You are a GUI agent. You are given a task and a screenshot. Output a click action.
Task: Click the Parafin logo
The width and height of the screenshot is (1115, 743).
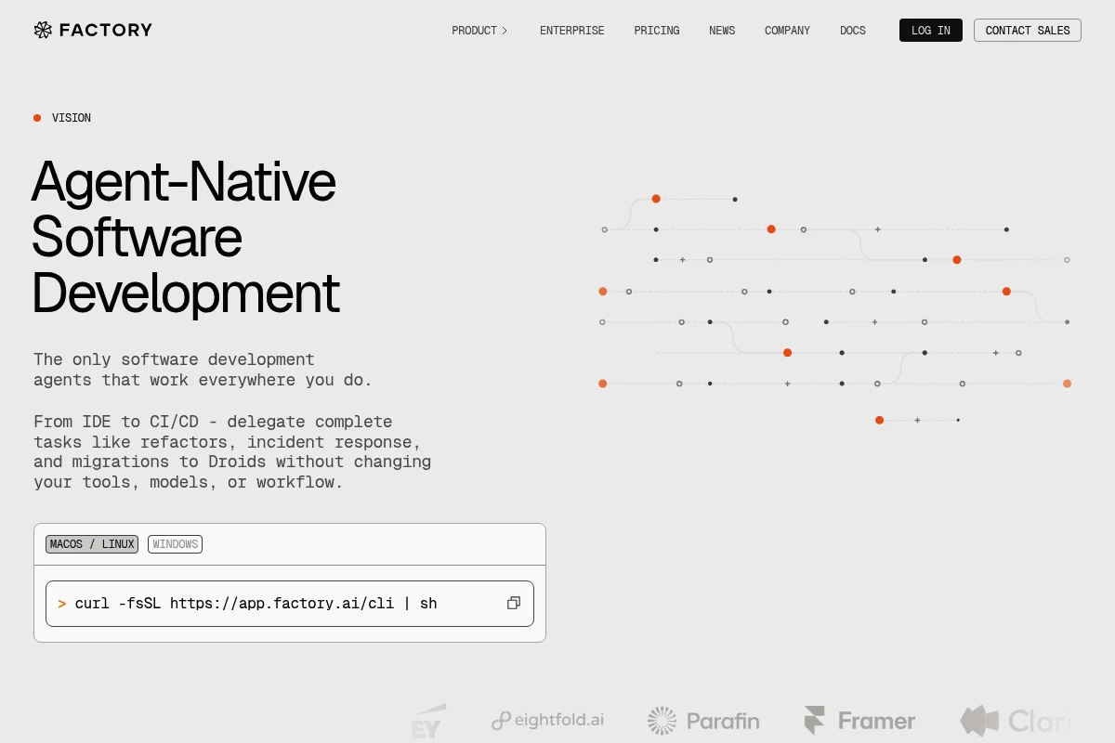pyautogui.click(x=703, y=721)
